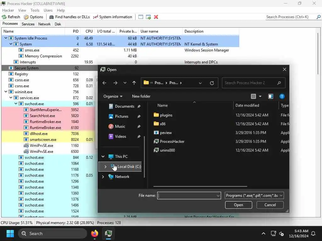Collapse the wininit.exe tree node
Screen dimensions: 322x241
coord(6,92)
